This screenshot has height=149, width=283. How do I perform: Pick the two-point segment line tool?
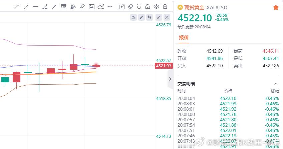(54, 7)
